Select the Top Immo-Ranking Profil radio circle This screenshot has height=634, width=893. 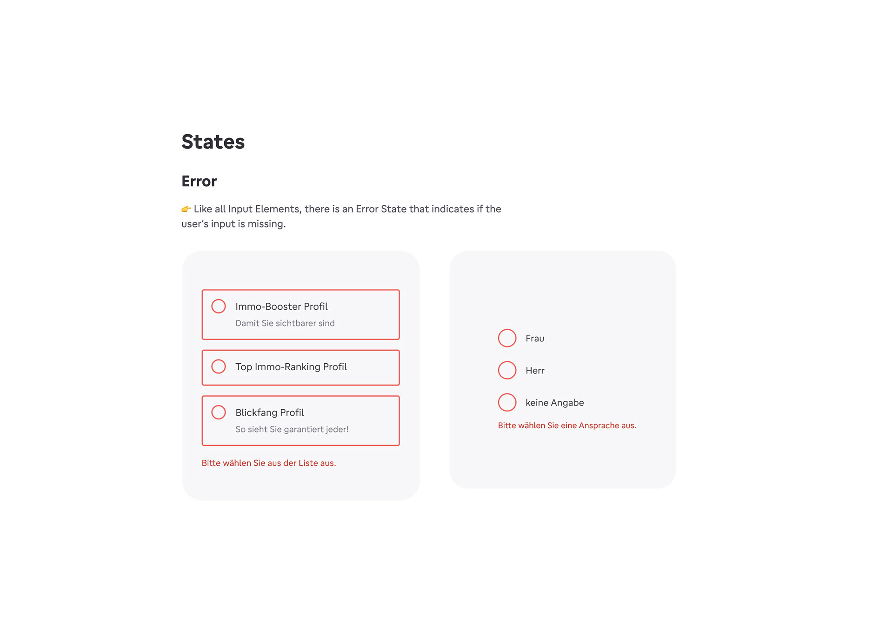point(219,366)
